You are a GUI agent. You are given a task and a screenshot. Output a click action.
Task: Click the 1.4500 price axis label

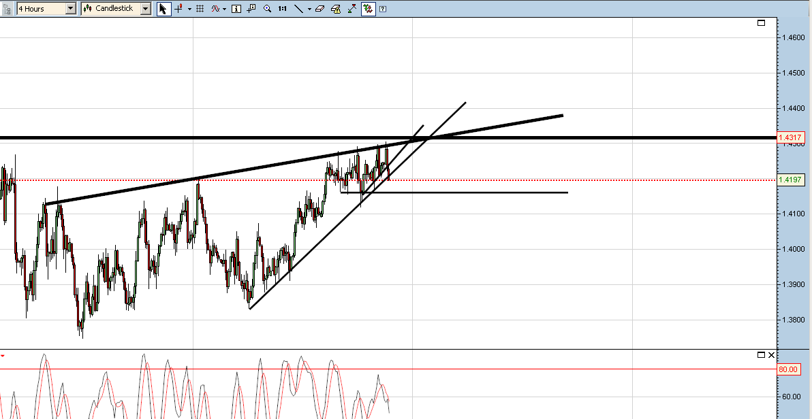[794, 73]
